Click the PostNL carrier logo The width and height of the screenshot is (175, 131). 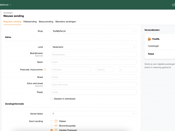click(x=149, y=39)
